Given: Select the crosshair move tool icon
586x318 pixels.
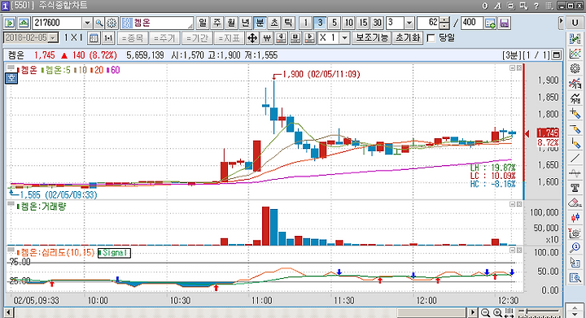Looking at the screenshot, I should click(252, 38).
